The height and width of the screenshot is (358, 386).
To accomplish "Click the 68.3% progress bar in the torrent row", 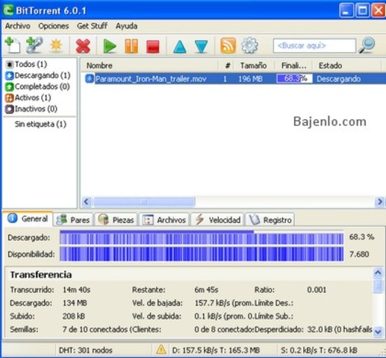I will (294, 79).
